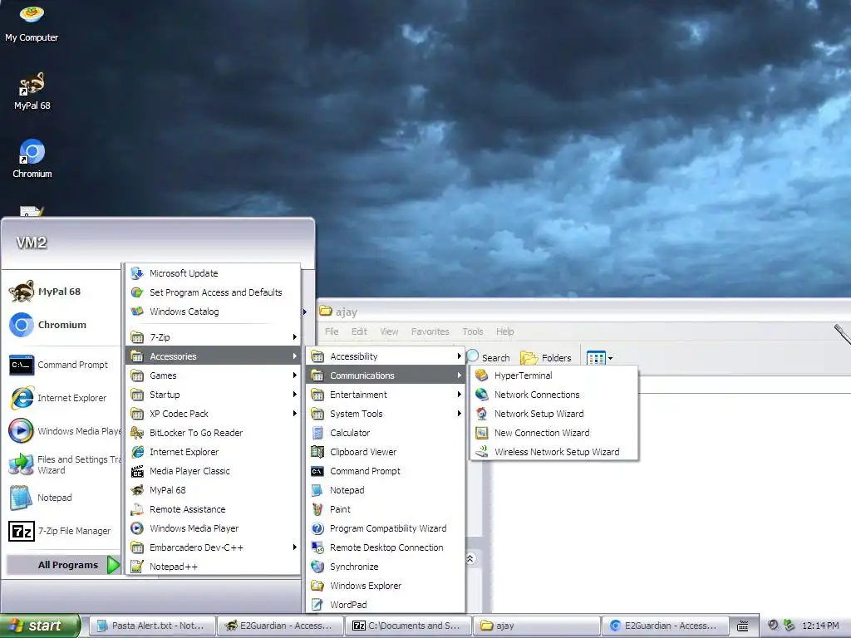
Task: Open pinned MyPal 68 in Start menu
Action: click(x=61, y=292)
